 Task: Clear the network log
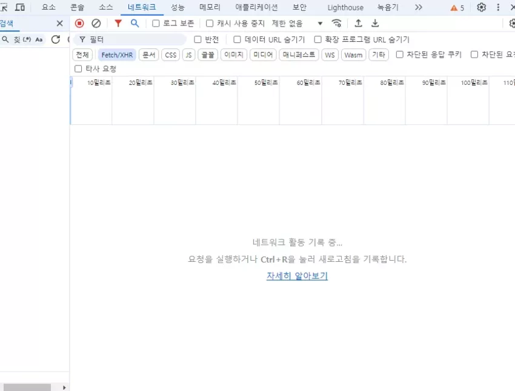click(x=96, y=23)
